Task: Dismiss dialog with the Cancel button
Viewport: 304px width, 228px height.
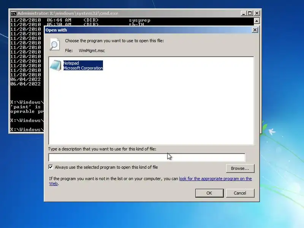Action: point(240,193)
